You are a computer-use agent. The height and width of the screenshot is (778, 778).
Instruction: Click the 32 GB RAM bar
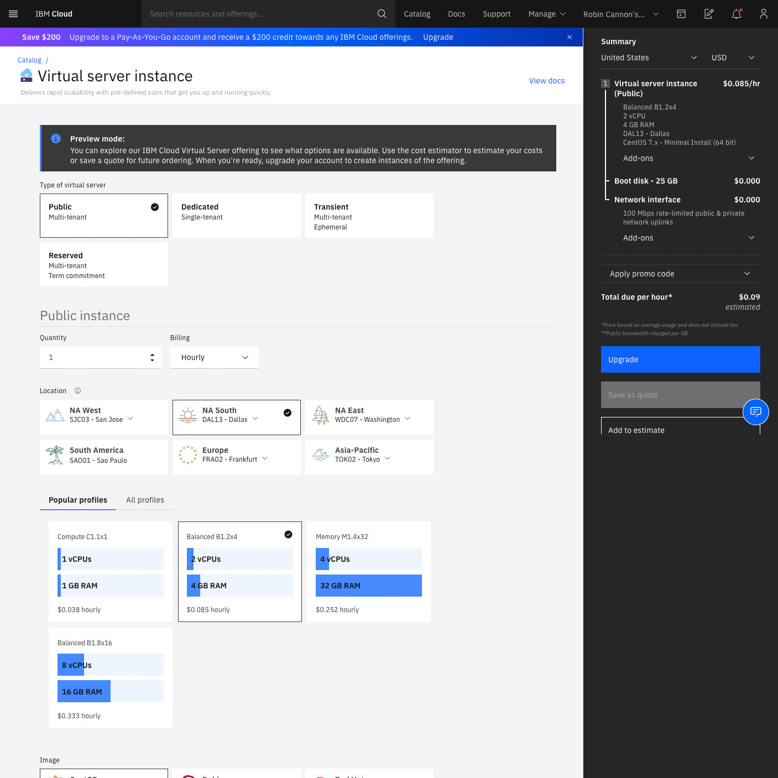tap(369, 586)
